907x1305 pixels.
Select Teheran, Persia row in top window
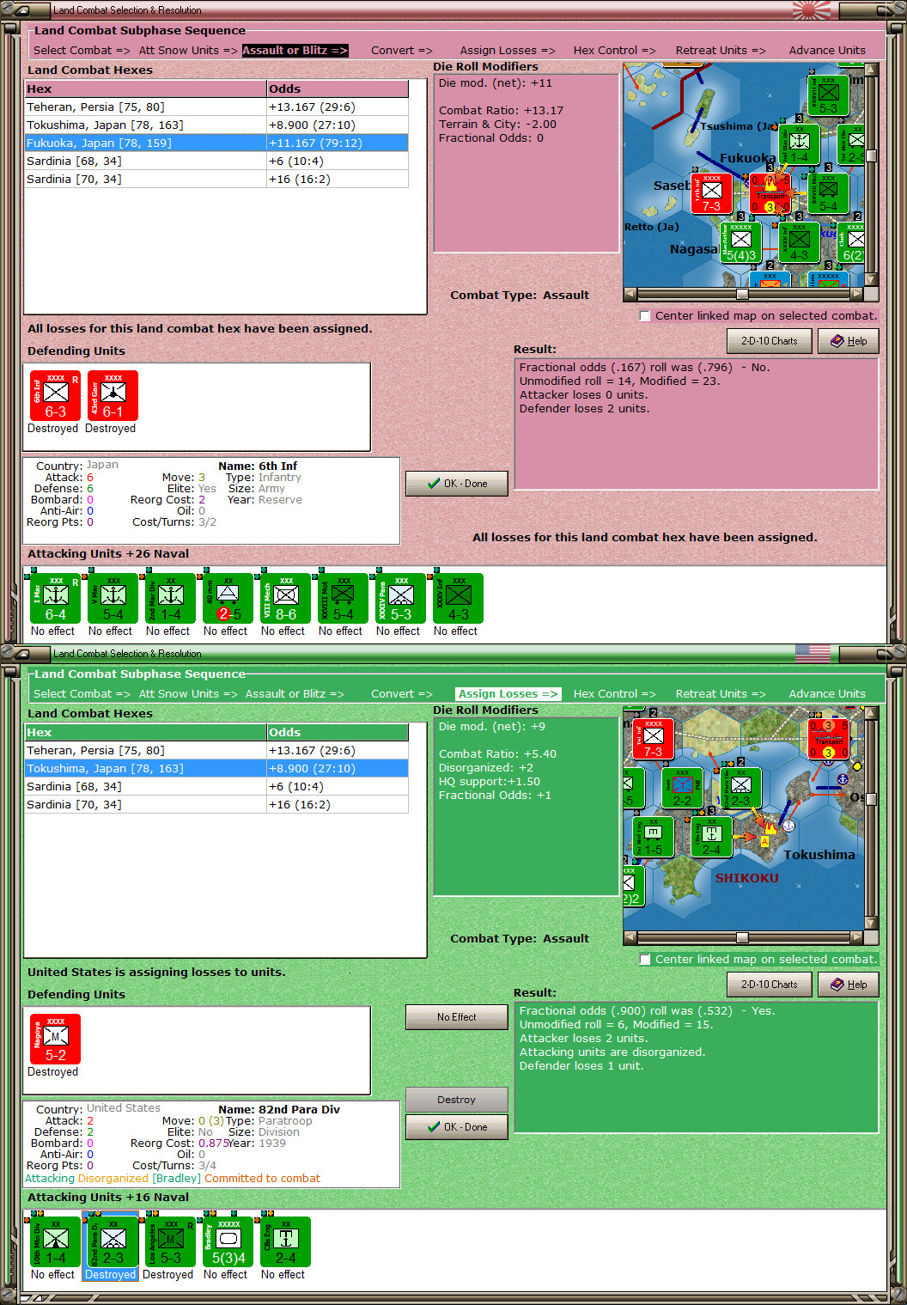[216, 107]
